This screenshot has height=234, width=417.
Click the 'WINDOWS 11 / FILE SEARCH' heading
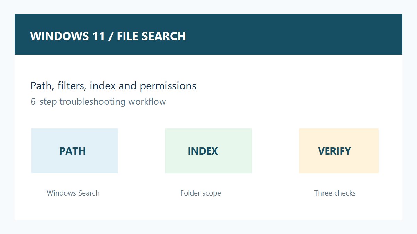coord(108,36)
